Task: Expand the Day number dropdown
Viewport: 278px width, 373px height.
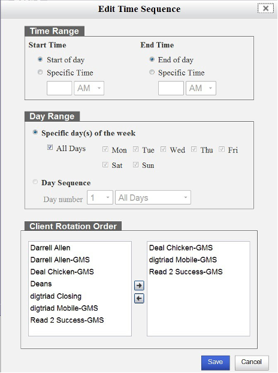Action: click(100, 197)
